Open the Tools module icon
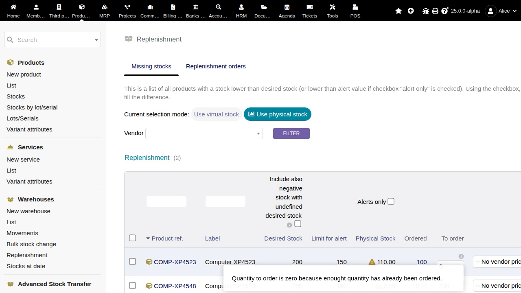This screenshot has width=521, height=293. [333, 7]
